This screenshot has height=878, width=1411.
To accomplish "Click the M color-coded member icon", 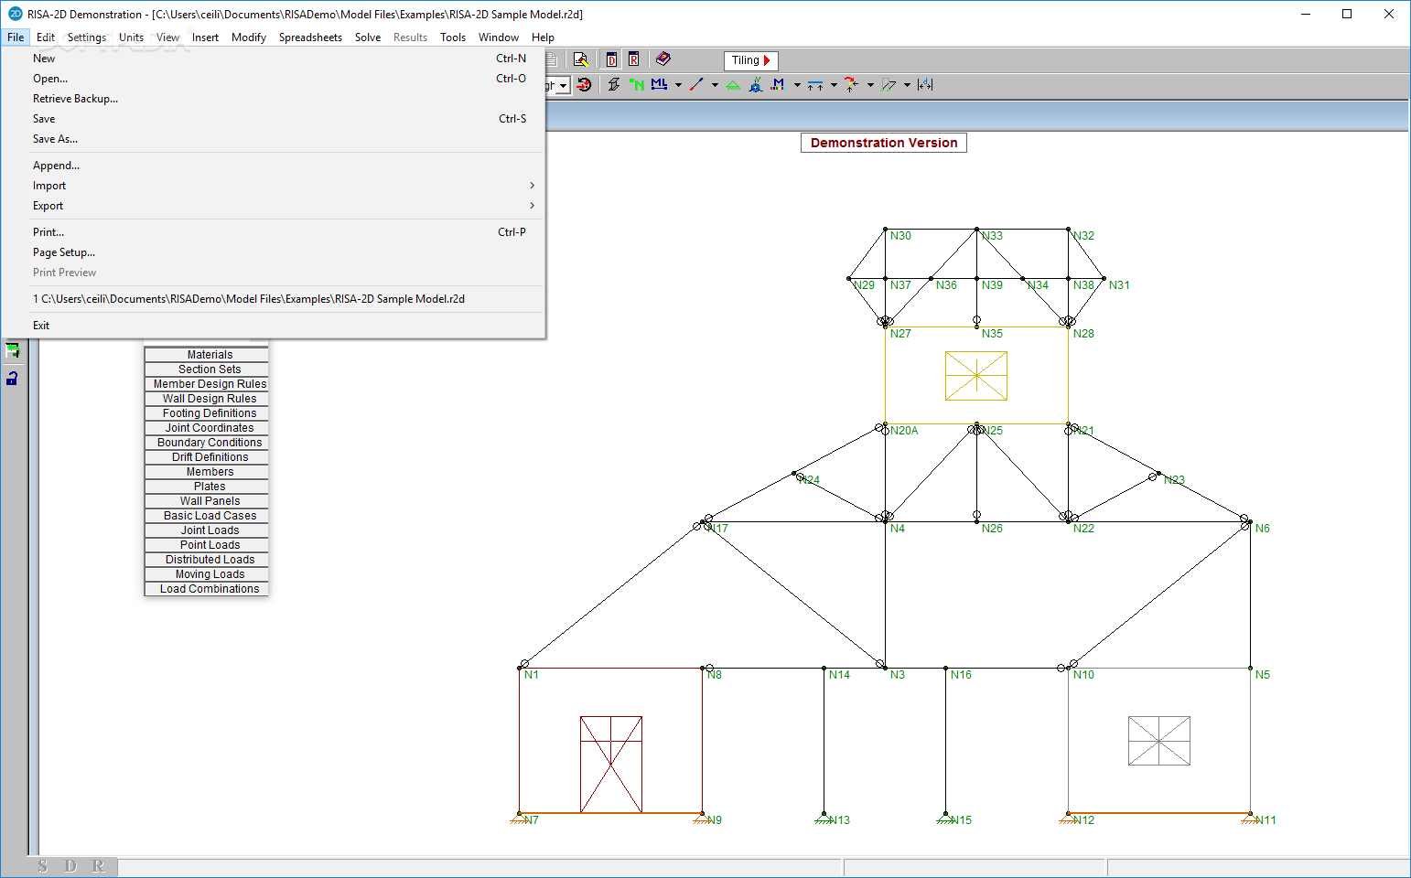I will [778, 85].
